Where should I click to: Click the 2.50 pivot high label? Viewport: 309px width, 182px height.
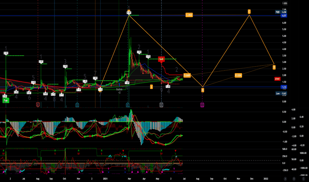pos(65,66)
